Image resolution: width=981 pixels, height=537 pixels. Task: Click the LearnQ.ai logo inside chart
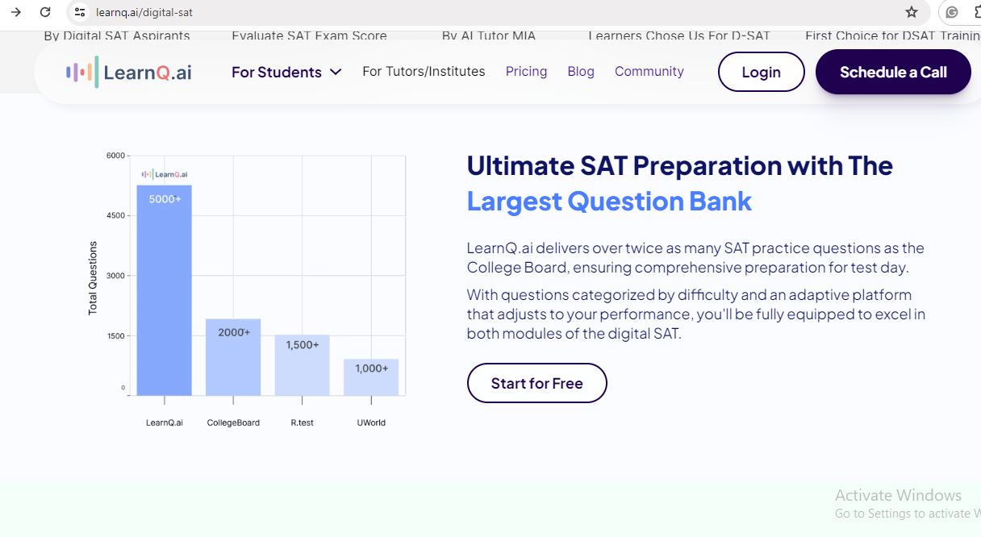pos(164,173)
